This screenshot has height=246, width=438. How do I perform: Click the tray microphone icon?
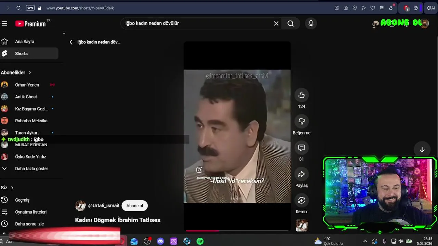(x=384, y=242)
